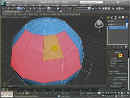
Task: Click Maximize Viewport toggle icon
Action: pos(128,96)
